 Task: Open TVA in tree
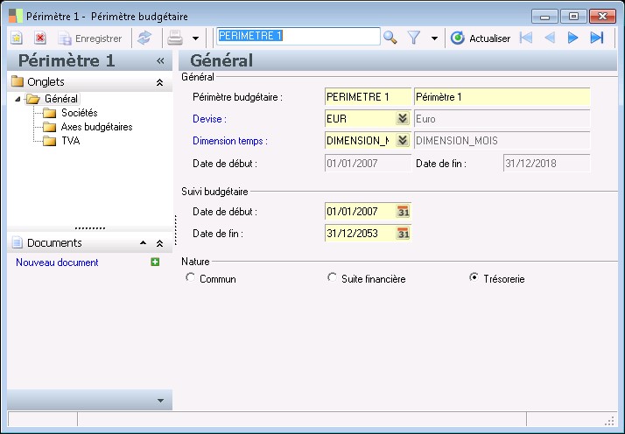(71, 141)
